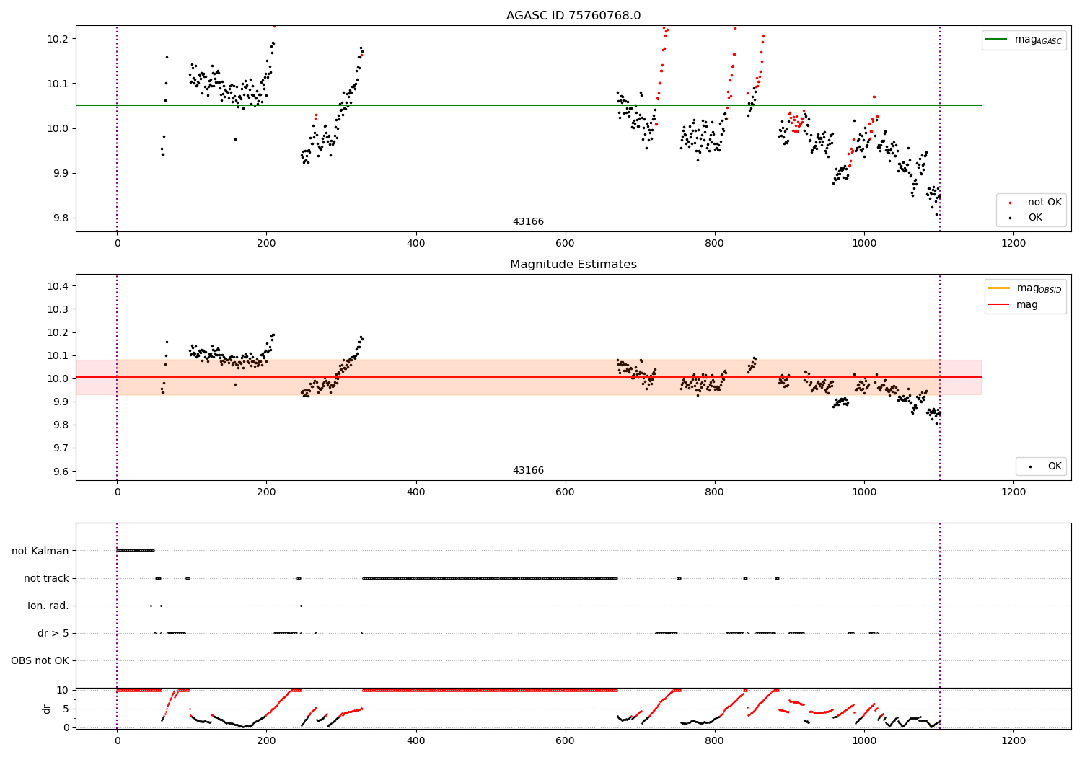The height and width of the screenshot is (757, 1082).
Task: Click the 5 tick on the dr axis
Action: coord(66,709)
